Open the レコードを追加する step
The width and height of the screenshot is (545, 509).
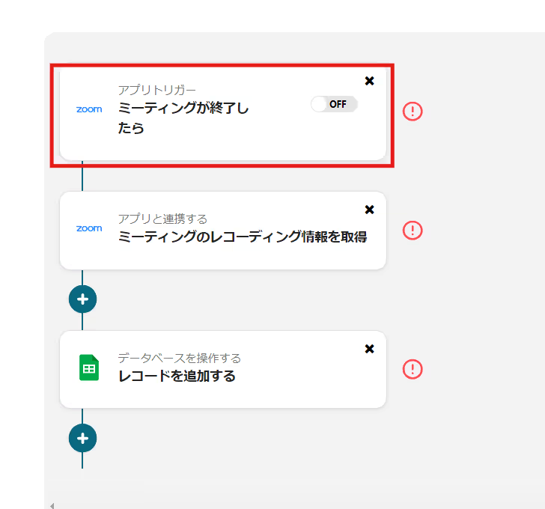[x=177, y=377]
